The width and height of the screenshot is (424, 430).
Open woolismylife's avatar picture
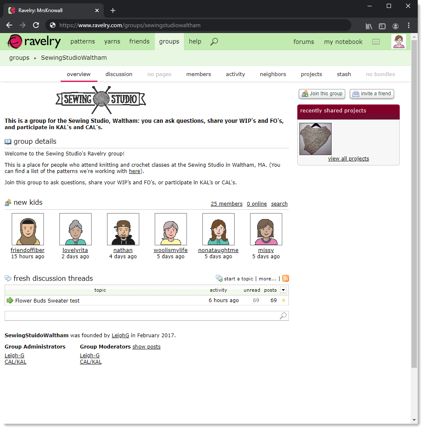(171, 229)
